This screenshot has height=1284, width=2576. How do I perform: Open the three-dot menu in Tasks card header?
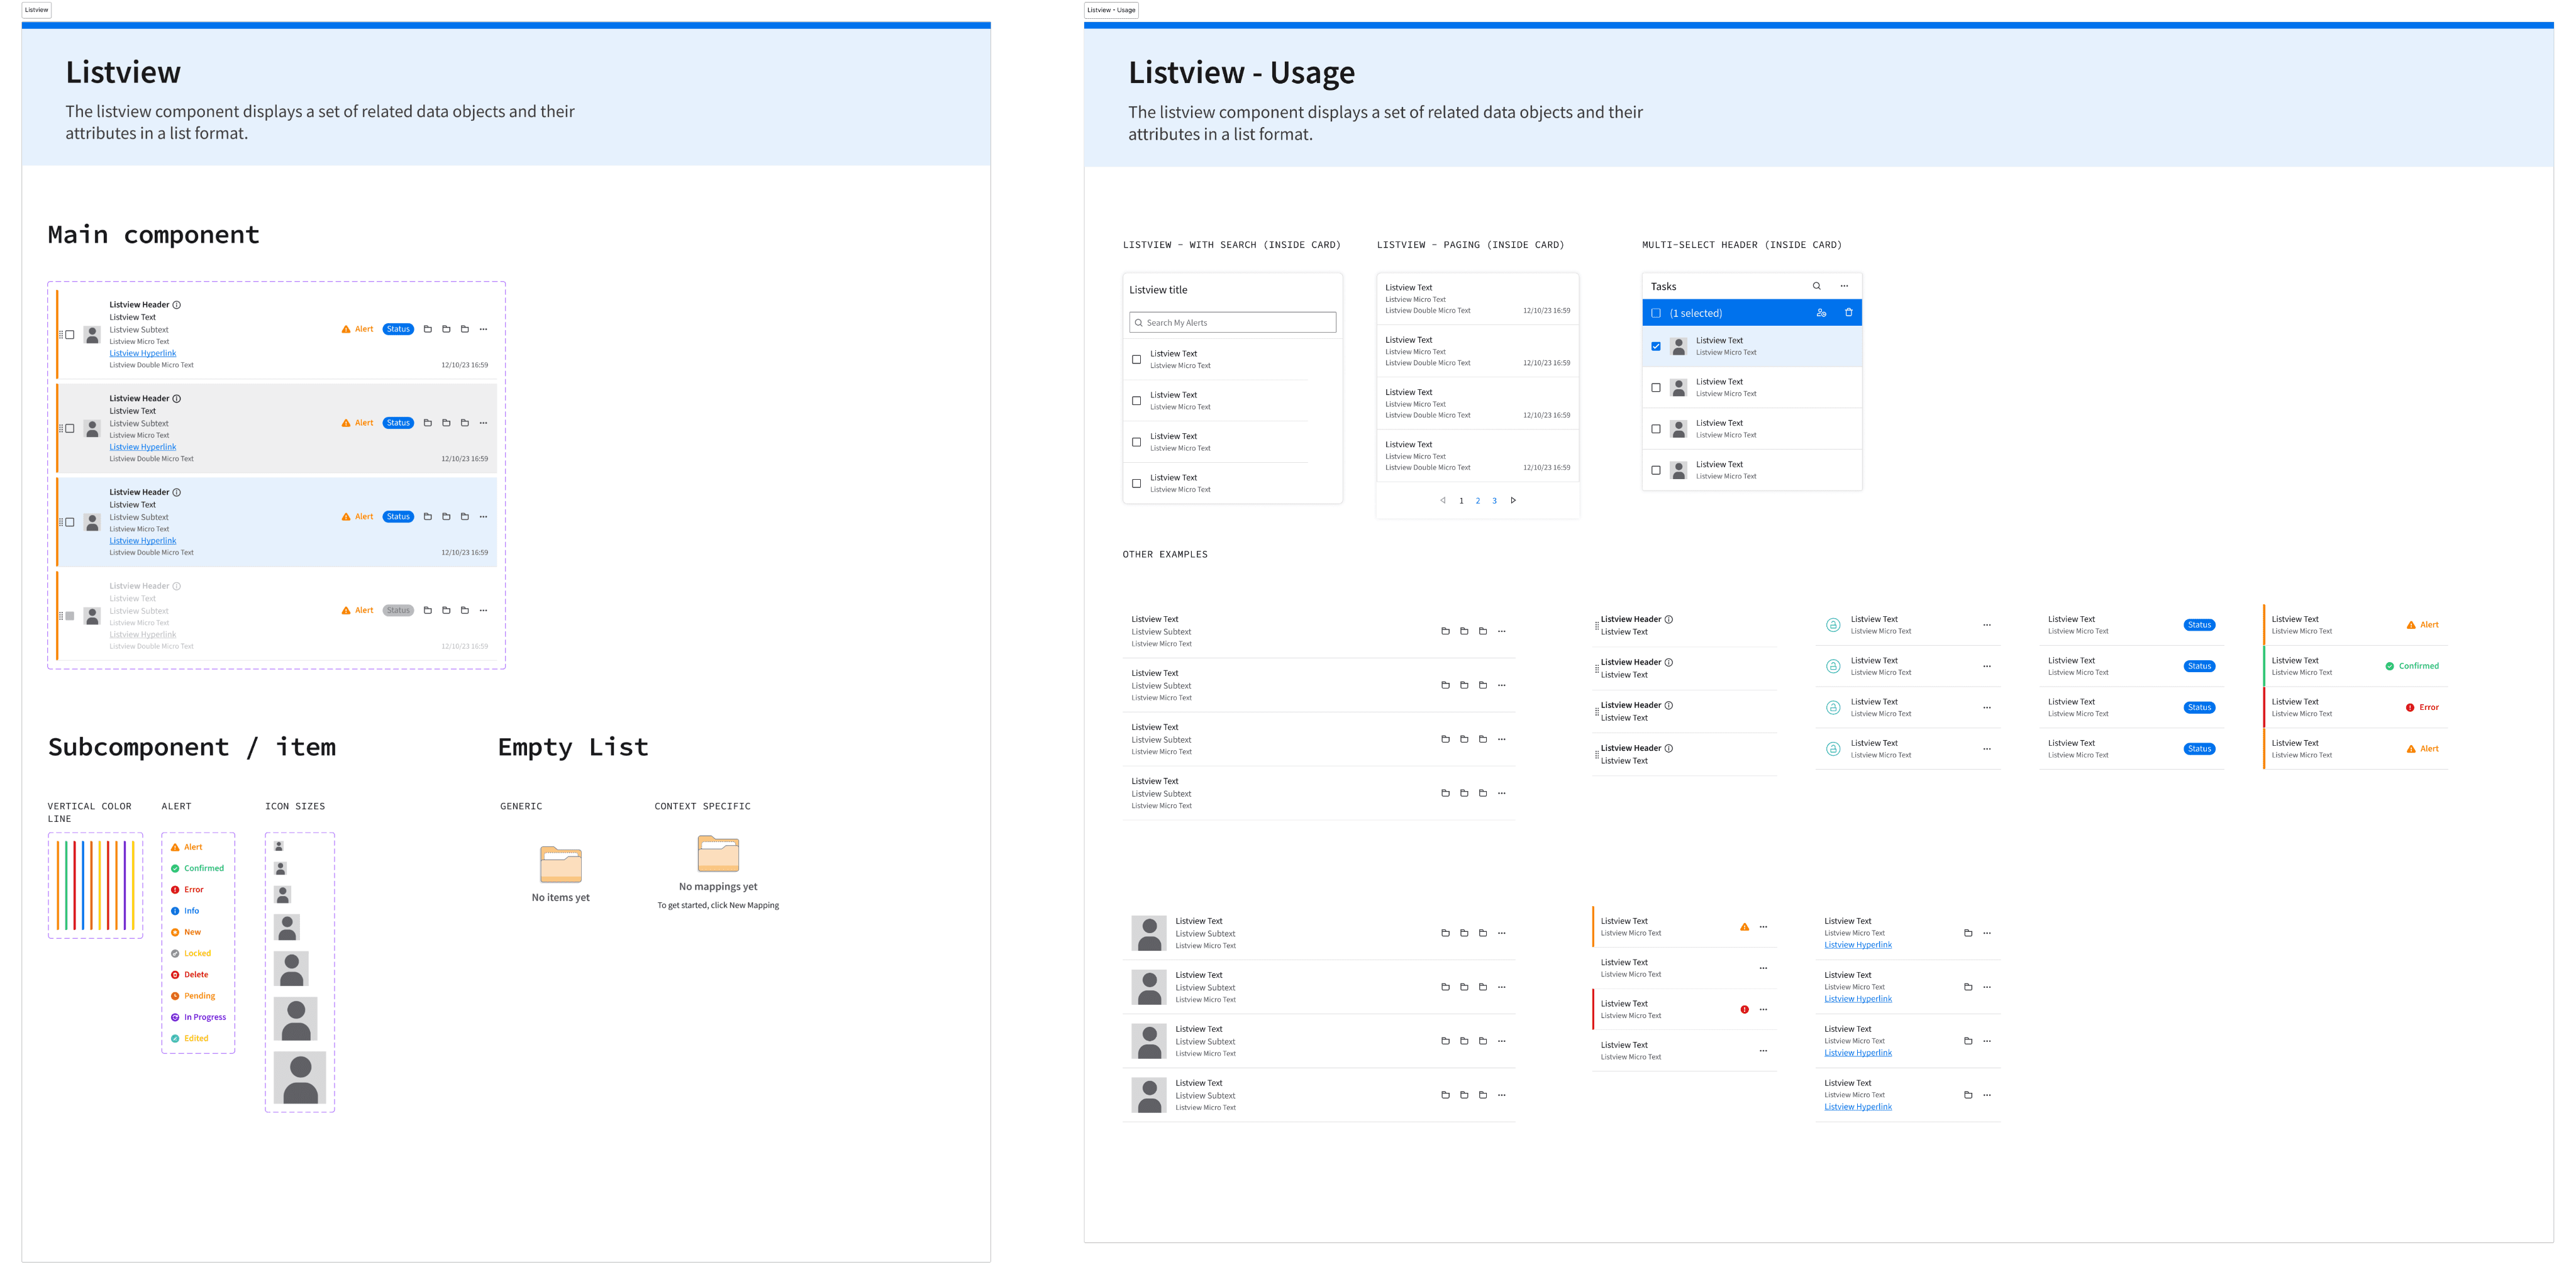[1844, 286]
